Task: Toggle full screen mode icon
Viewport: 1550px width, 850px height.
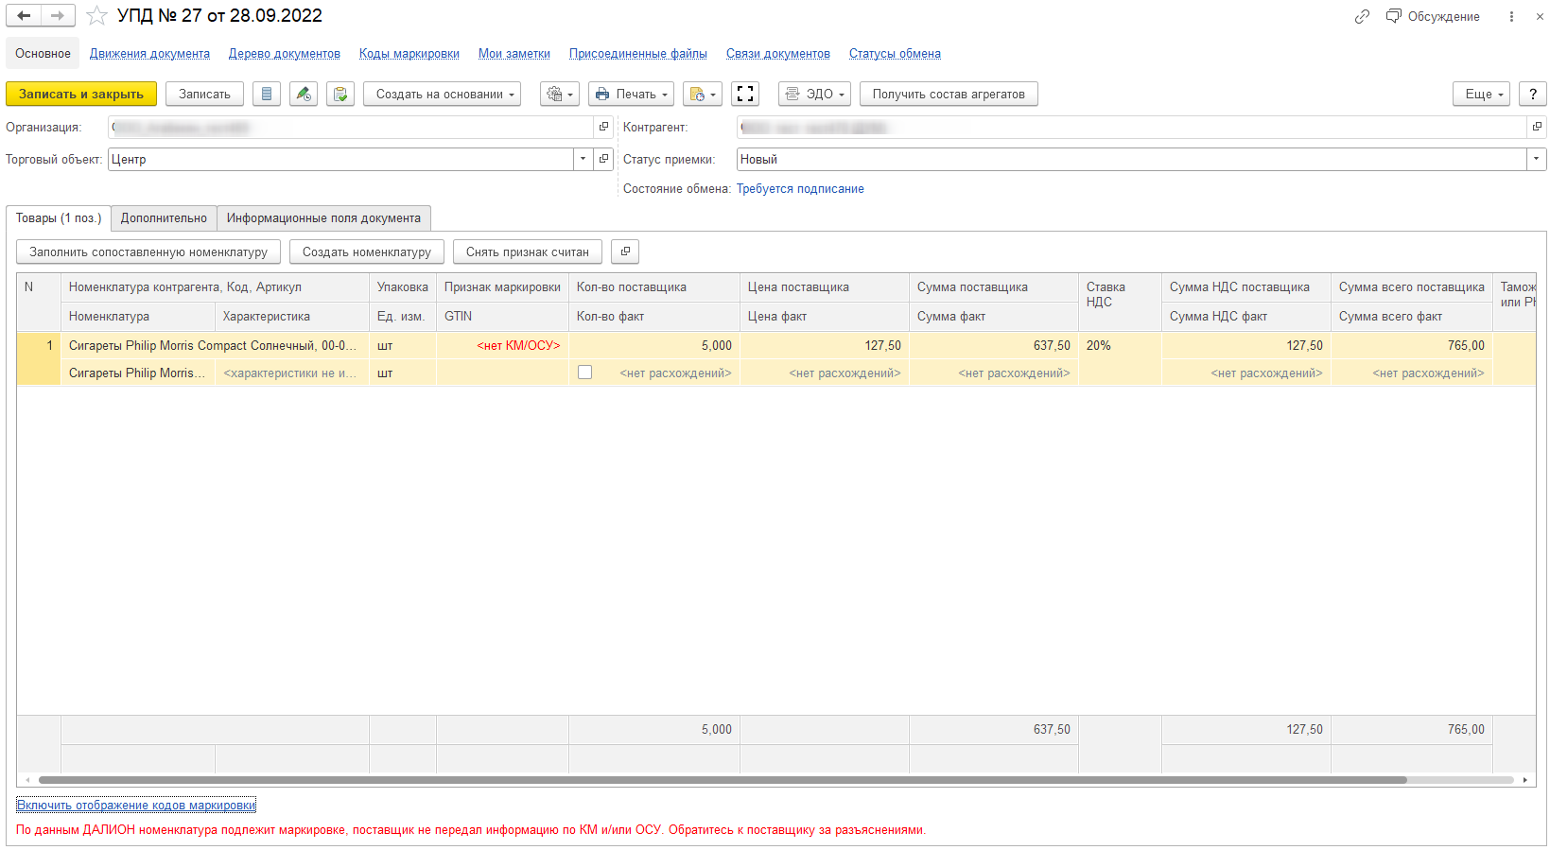Action: [x=745, y=95]
